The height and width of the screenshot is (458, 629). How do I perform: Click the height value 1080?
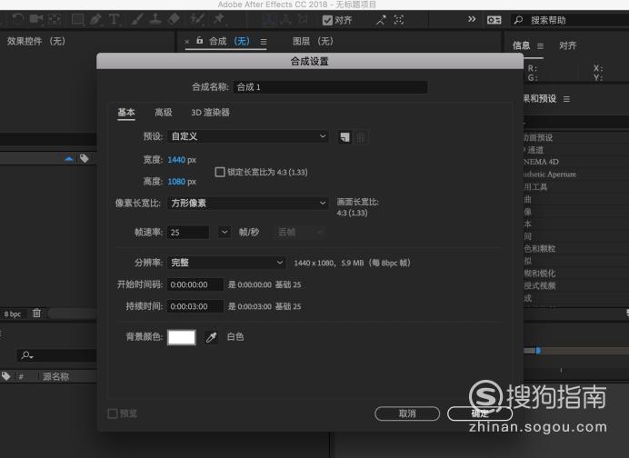pyautogui.click(x=176, y=182)
